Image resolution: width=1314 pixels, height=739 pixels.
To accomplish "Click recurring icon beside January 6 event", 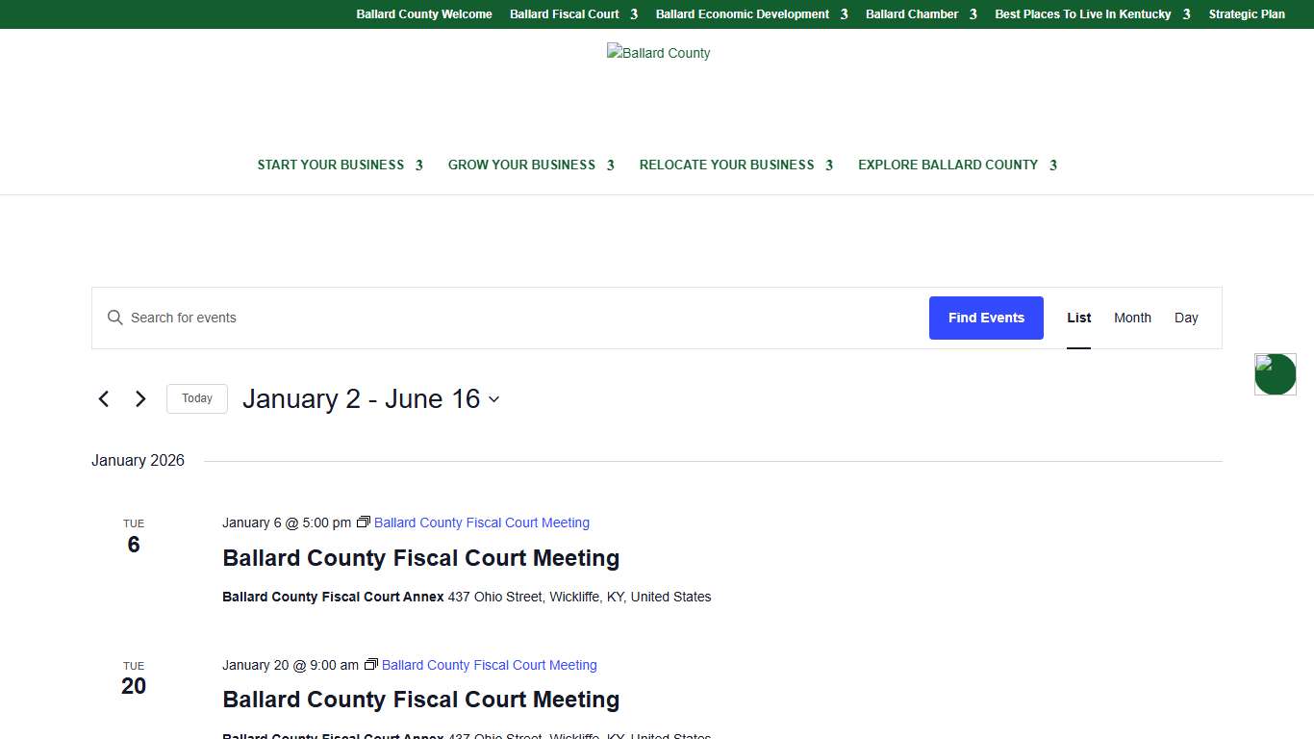I will coord(364,522).
